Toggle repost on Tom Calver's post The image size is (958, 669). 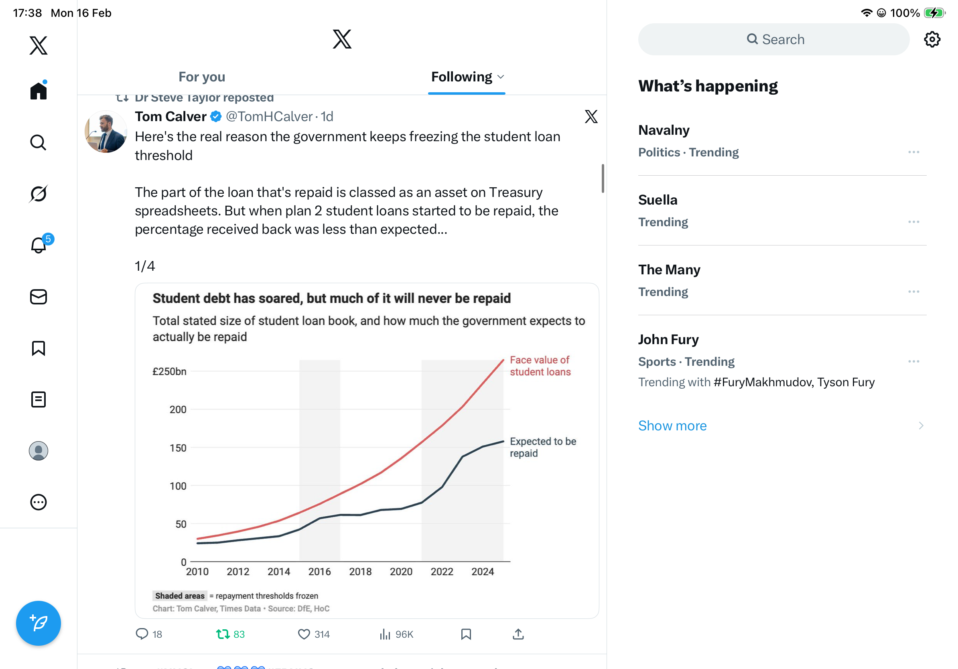223,634
